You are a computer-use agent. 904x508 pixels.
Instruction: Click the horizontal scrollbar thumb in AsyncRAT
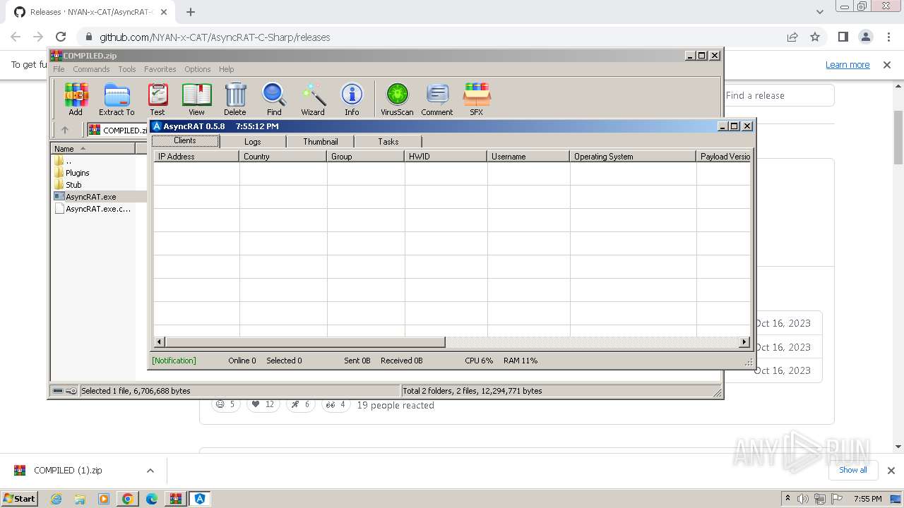pos(305,342)
